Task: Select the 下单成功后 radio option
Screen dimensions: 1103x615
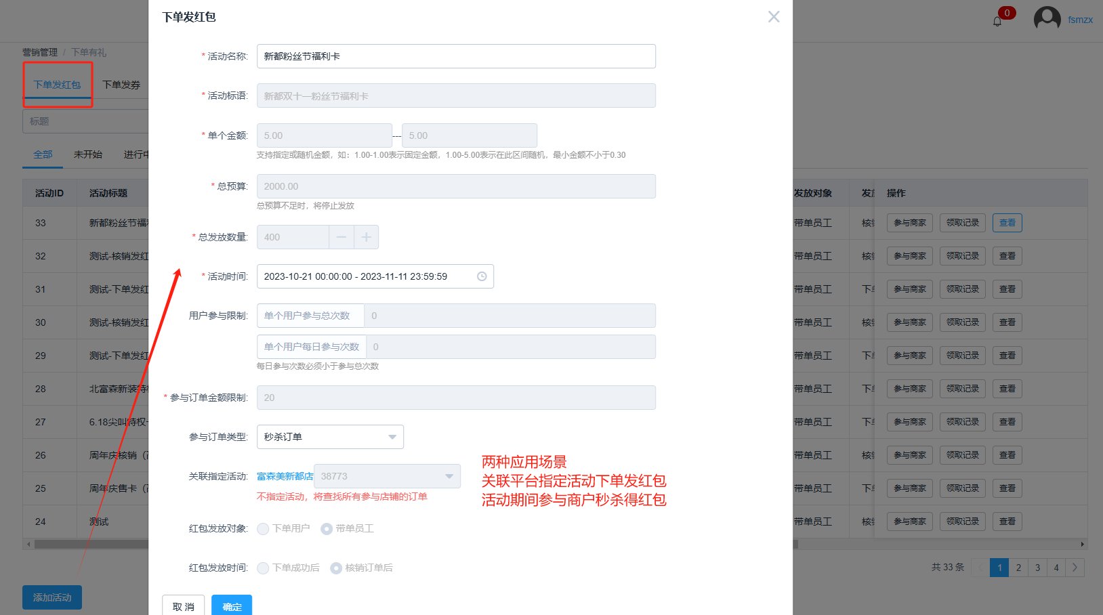Action: coord(264,568)
